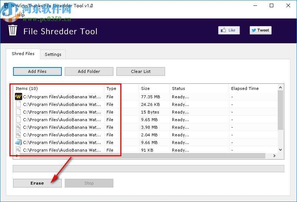Click the trash can logo icon
Viewport: 297px width, 202px height.
pyautogui.click(x=13, y=30)
